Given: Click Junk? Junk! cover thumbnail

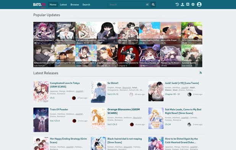Looking at the screenshot, I should [156, 91].
